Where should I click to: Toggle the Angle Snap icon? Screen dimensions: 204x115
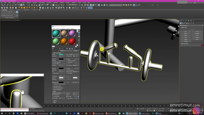(x=59, y=5)
